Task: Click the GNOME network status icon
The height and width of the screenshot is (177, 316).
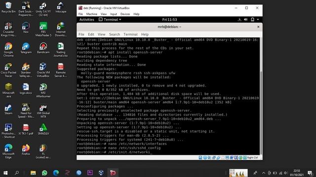Action: point(239,20)
